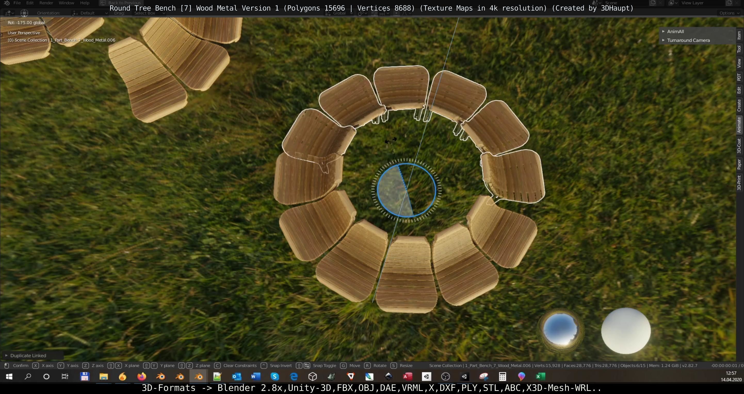The height and width of the screenshot is (394, 744).
Task: Open the Orientation Default dropdown
Action: 90,13
